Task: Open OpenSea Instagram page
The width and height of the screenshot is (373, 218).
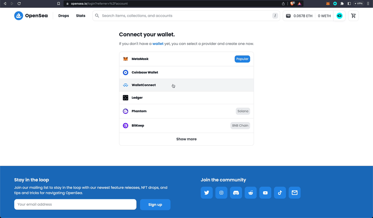Action: [221, 193]
